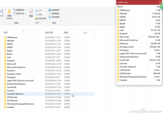Click the Open (打开) ribbon button
This screenshot has width=163, height=115.
tap(39, 10)
